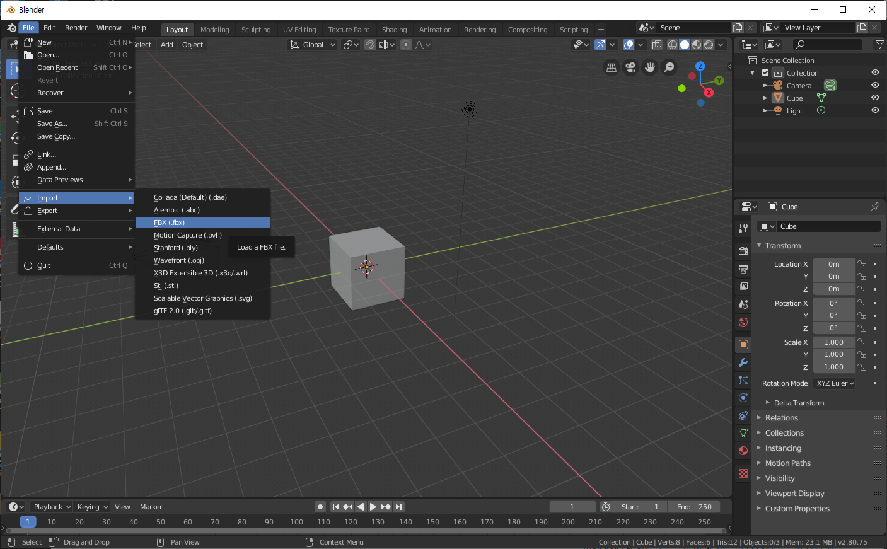This screenshot has height=549, width=887.
Task: Lock the Location X value
Action: click(x=862, y=264)
